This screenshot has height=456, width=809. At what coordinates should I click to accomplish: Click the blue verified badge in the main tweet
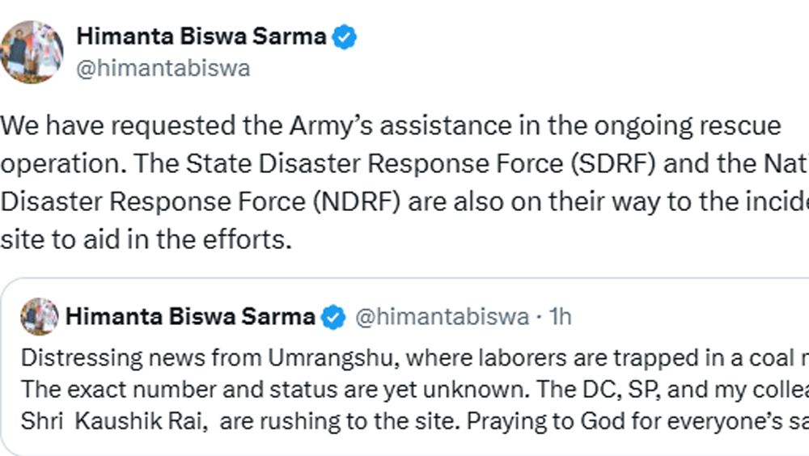pyautogui.click(x=345, y=37)
